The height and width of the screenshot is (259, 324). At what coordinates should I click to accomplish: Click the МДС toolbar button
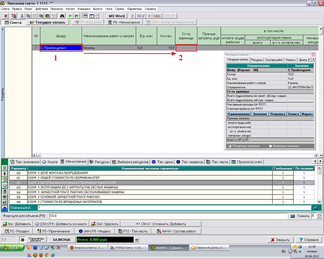[157, 16]
